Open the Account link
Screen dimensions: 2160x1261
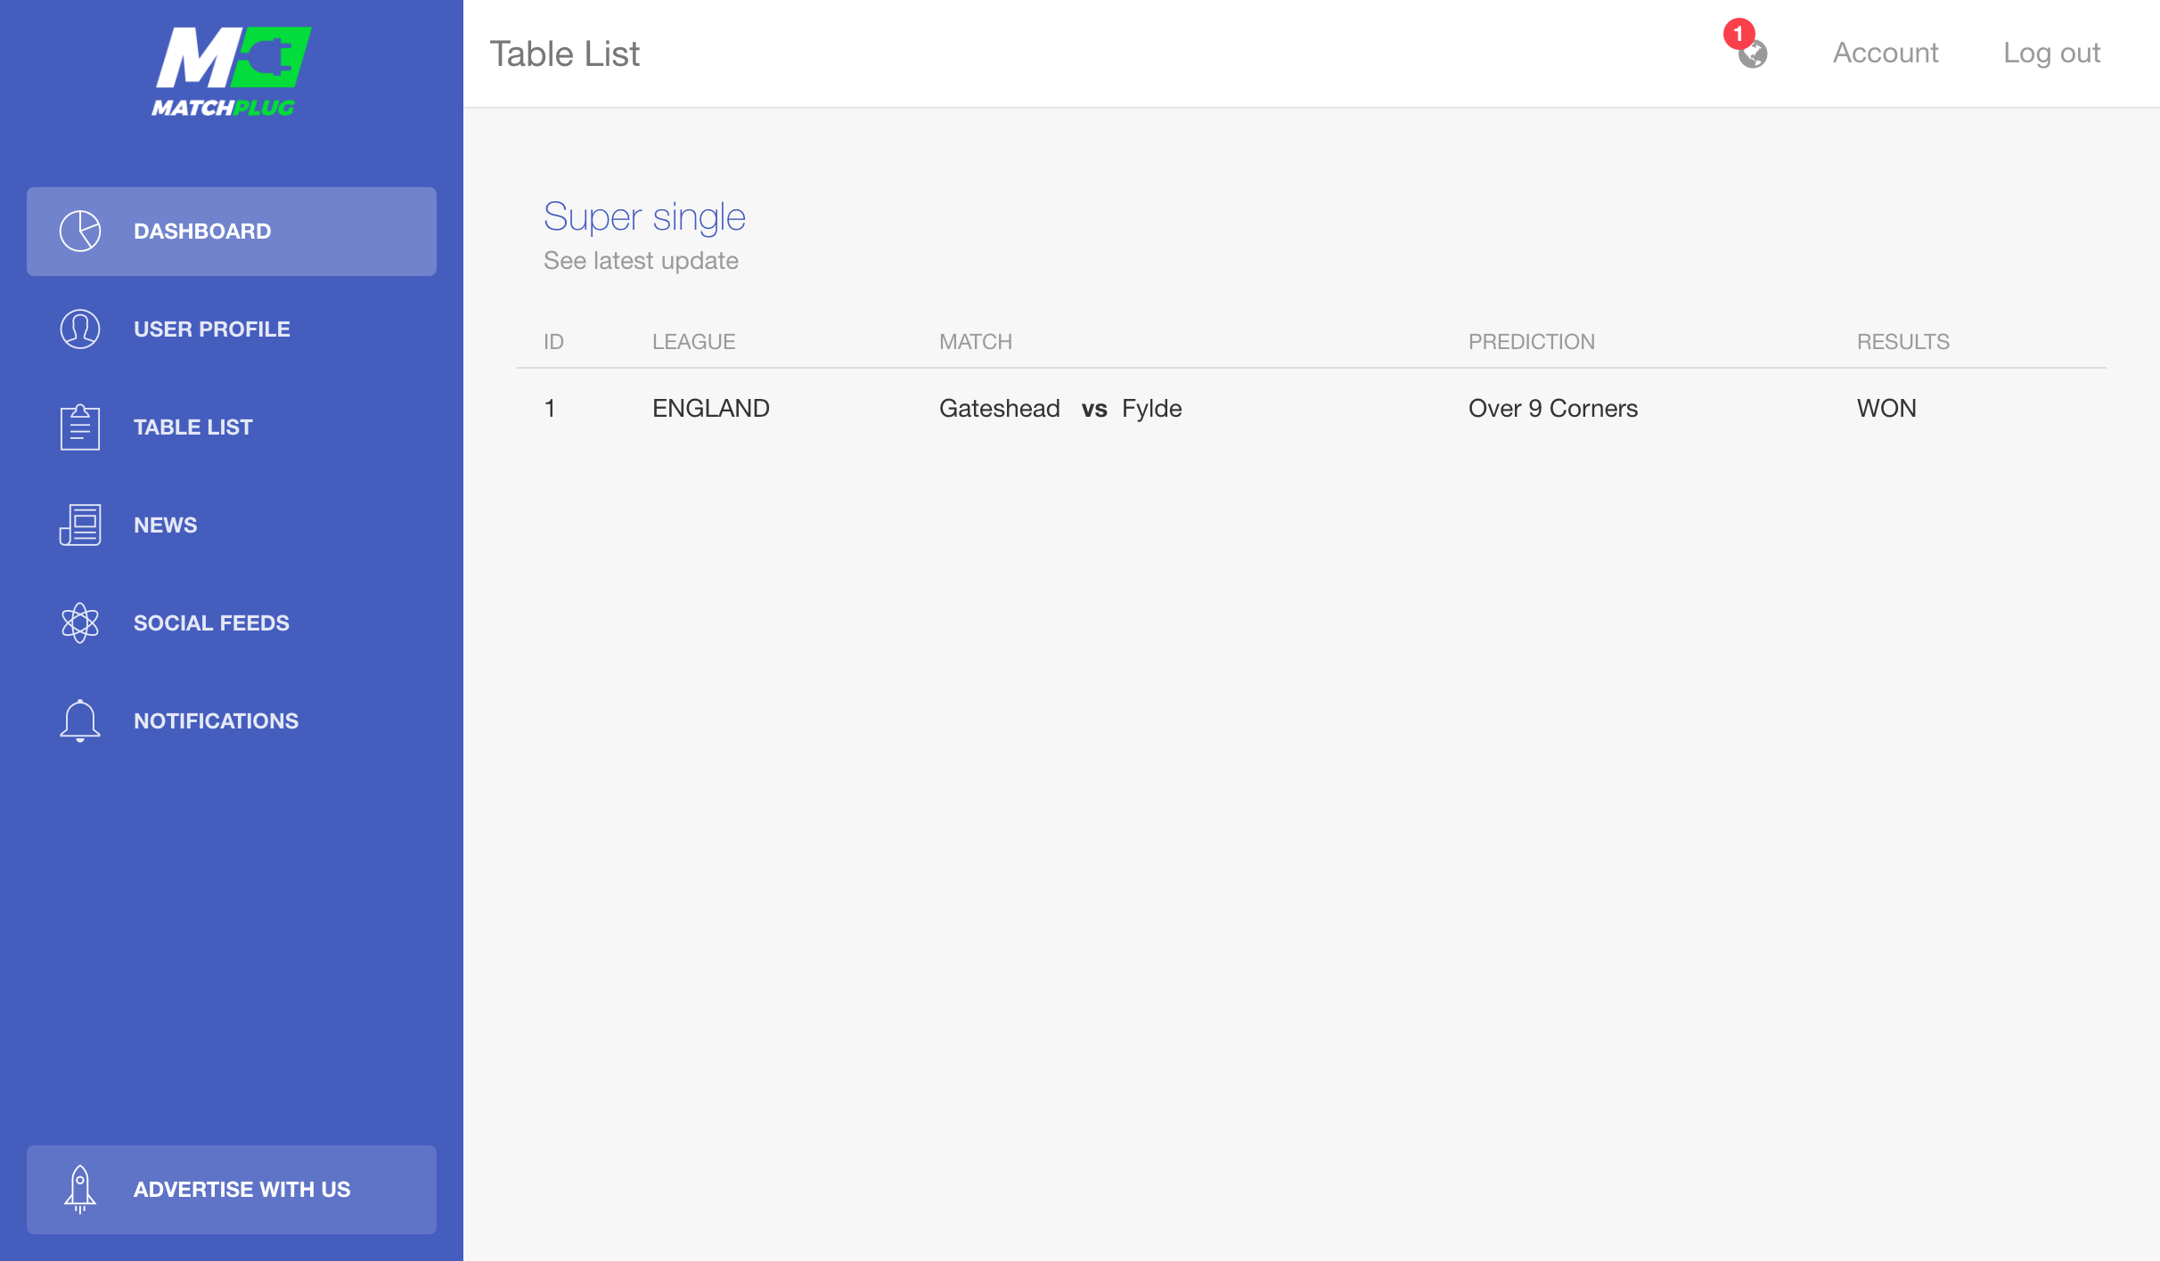pyautogui.click(x=1885, y=53)
